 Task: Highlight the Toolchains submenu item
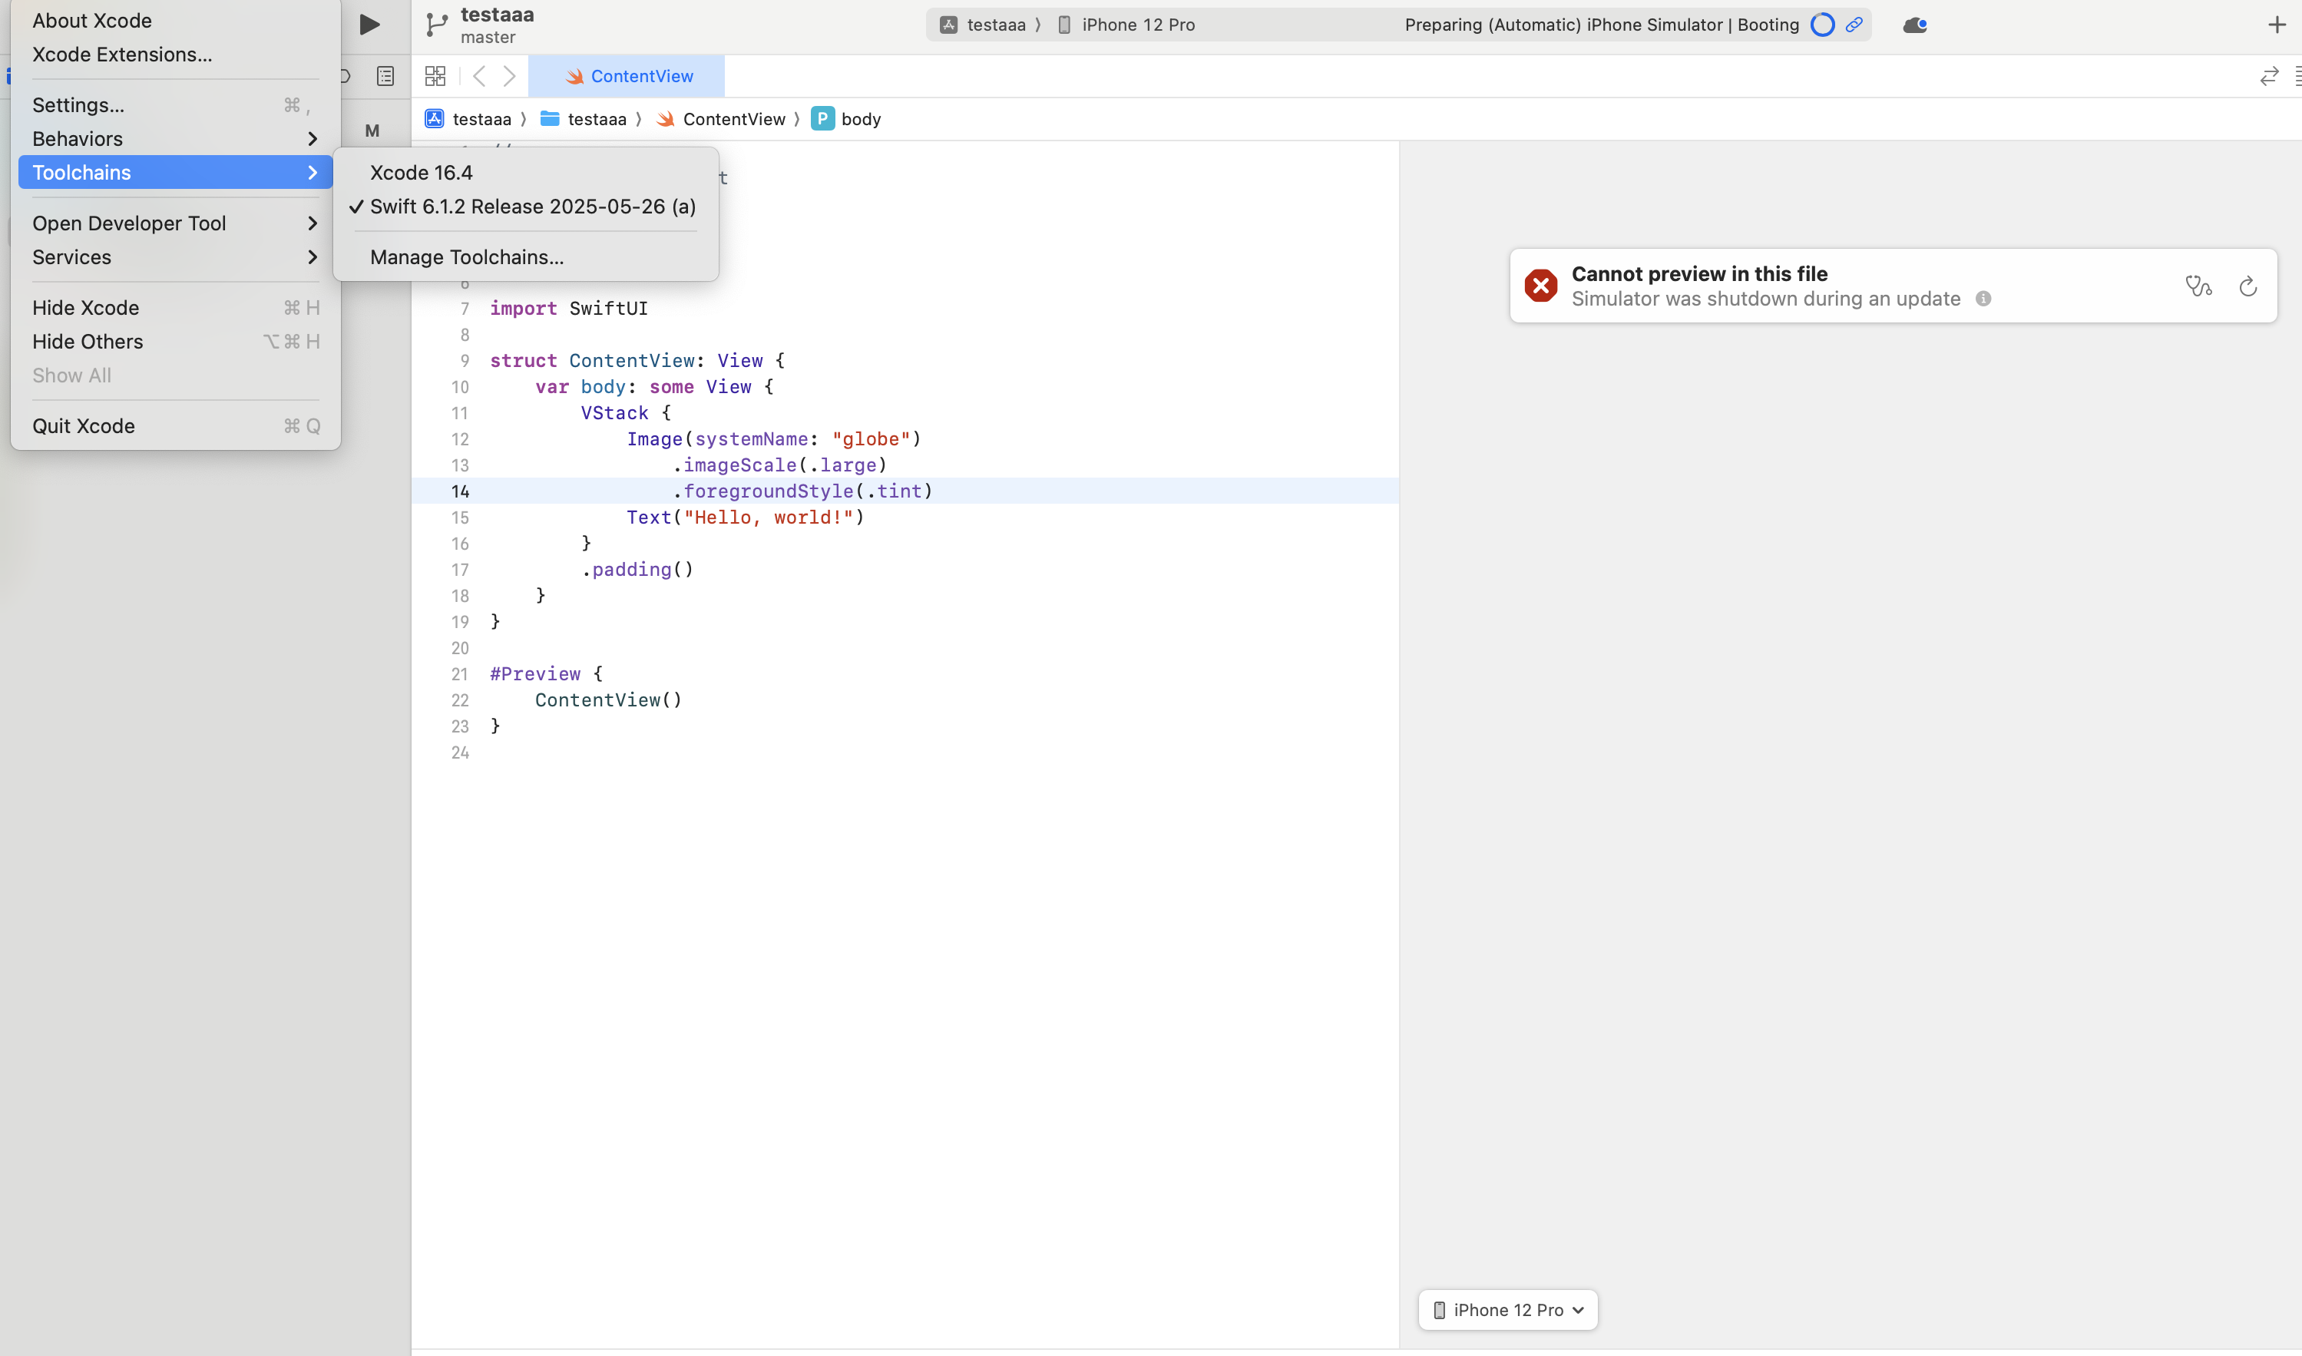(x=175, y=173)
